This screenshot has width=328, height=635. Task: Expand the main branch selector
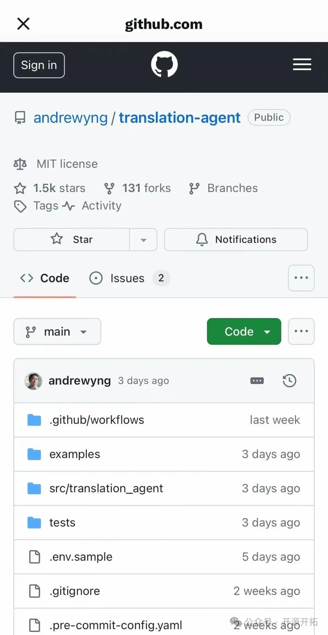point(57,331)
